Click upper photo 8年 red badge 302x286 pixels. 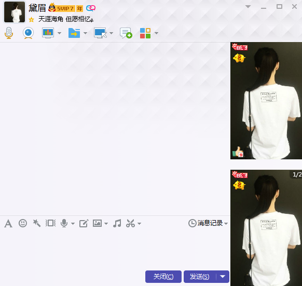240,47
